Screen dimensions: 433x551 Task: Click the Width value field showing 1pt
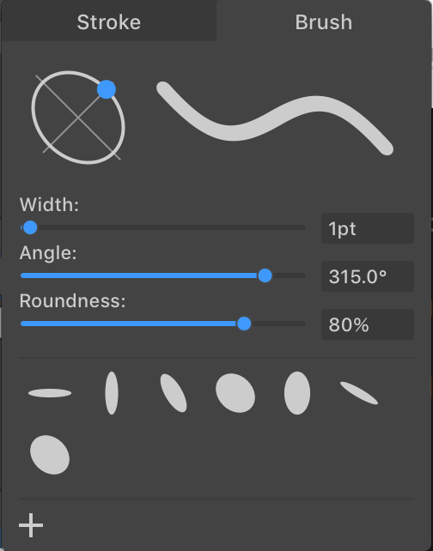pyautogui.click(x=368, y=228)
